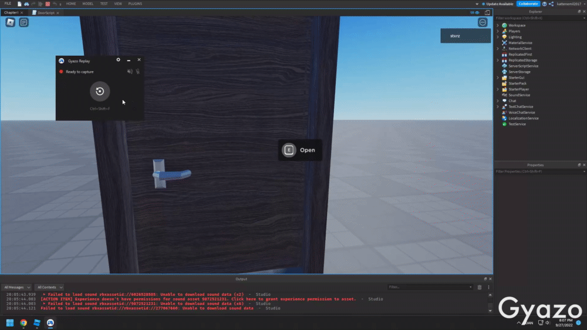Click the redo arrow in quick toolbar
The image size is (587, 330).
pyautogui.click(x=33, y=4)
